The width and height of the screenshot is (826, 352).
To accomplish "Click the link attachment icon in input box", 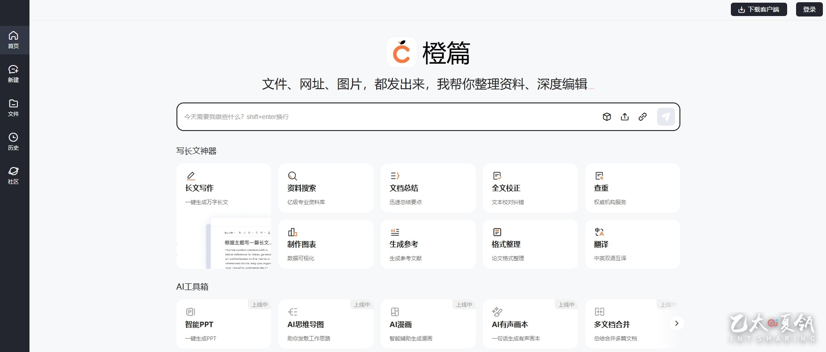I will tap(642, 117).
